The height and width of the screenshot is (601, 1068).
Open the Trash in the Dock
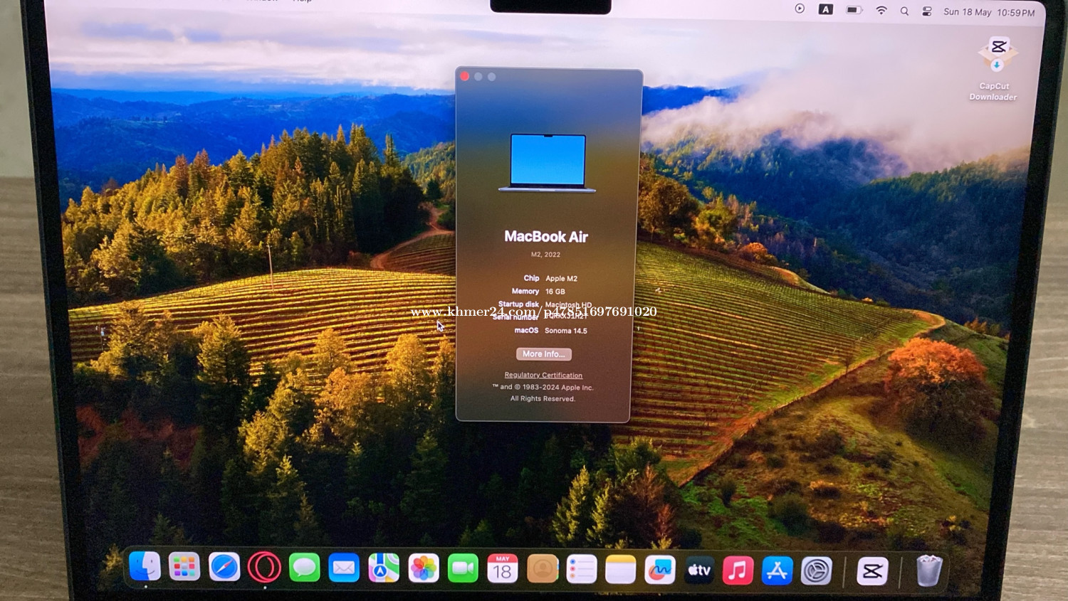[929, 570]
